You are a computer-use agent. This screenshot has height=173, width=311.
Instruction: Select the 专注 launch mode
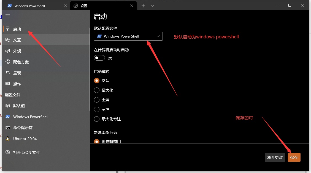(97, 109)
